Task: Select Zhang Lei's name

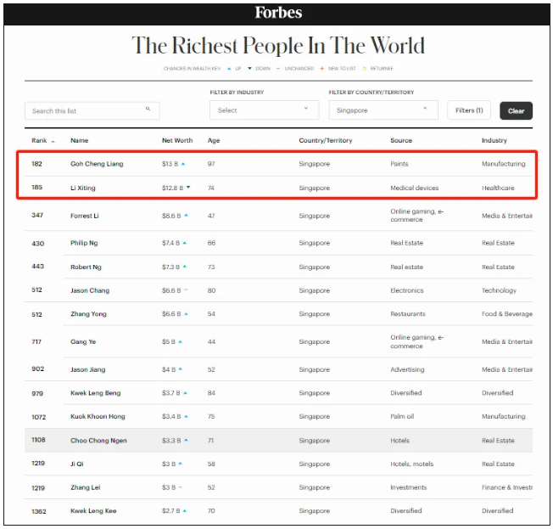Action: coord(85,487)
